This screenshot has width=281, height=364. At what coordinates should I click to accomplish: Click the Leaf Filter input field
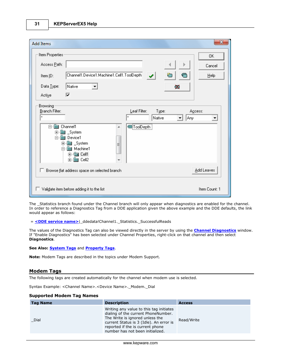click(x=138, y=118)
